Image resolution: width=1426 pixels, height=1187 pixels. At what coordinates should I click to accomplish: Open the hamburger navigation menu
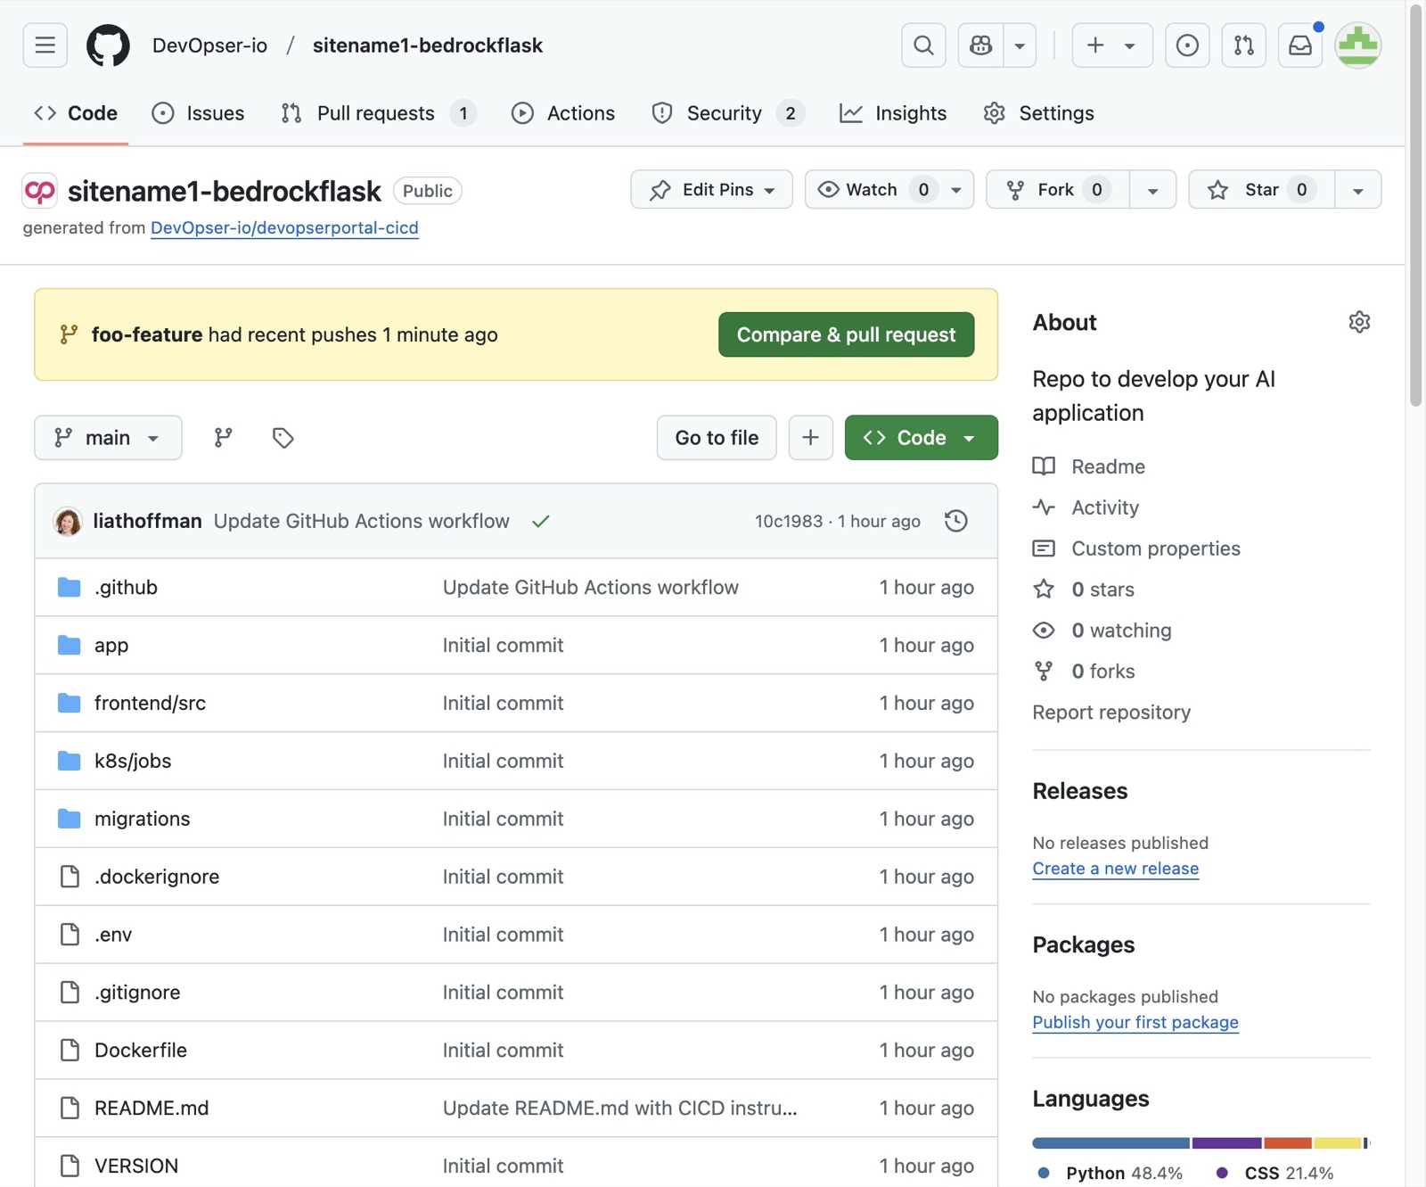click(45, 45)
